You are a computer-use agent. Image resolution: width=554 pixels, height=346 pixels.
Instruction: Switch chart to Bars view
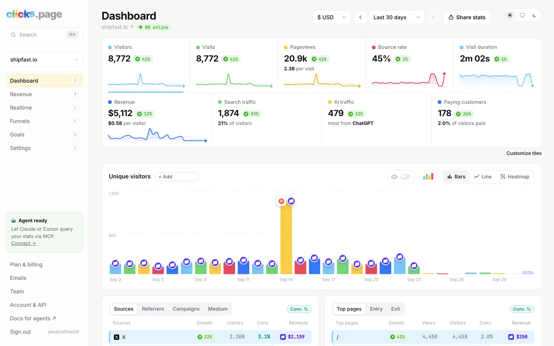tap(456, 176)
